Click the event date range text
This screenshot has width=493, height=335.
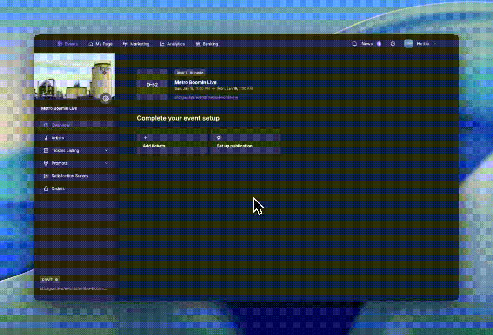point(213,89)
